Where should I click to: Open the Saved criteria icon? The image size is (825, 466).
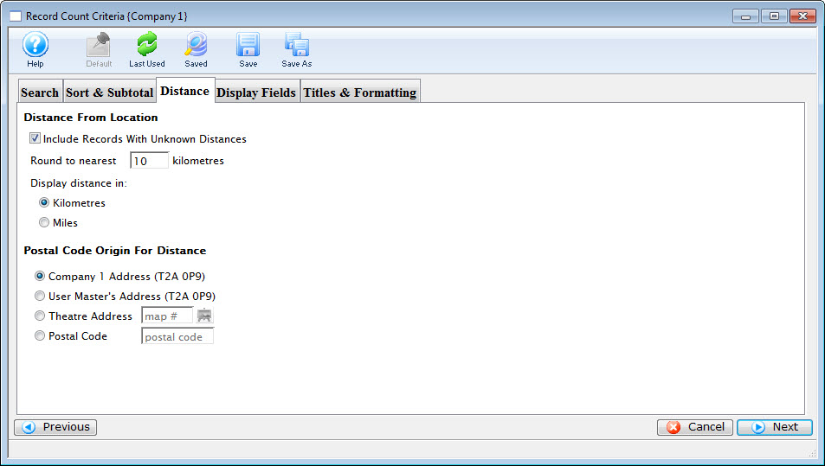click(196, 45)
